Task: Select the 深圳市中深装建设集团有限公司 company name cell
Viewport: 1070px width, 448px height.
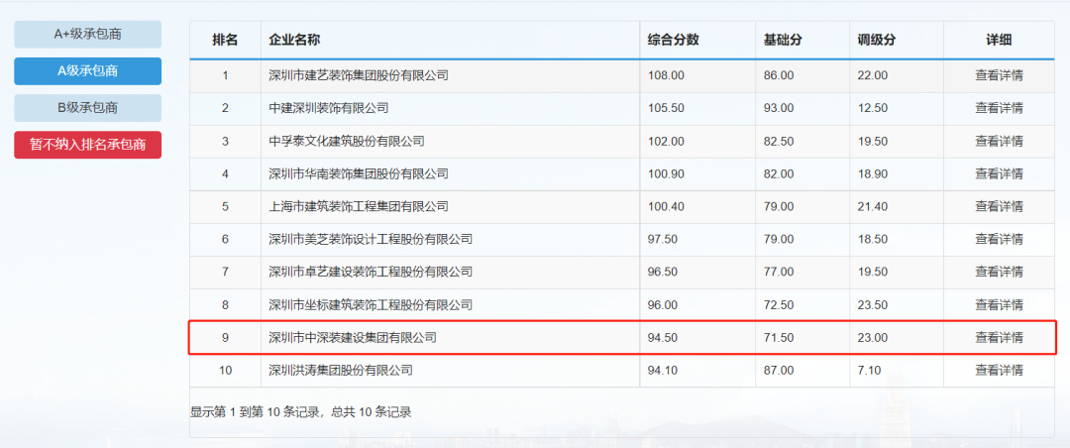Action: click(x=353, y=338)
